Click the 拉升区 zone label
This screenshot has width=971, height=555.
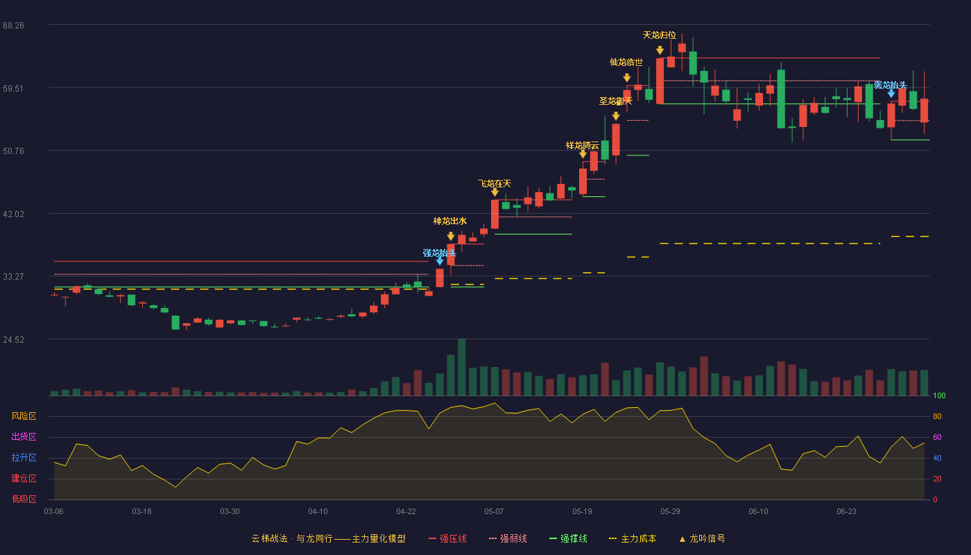(x=24, y=458)
